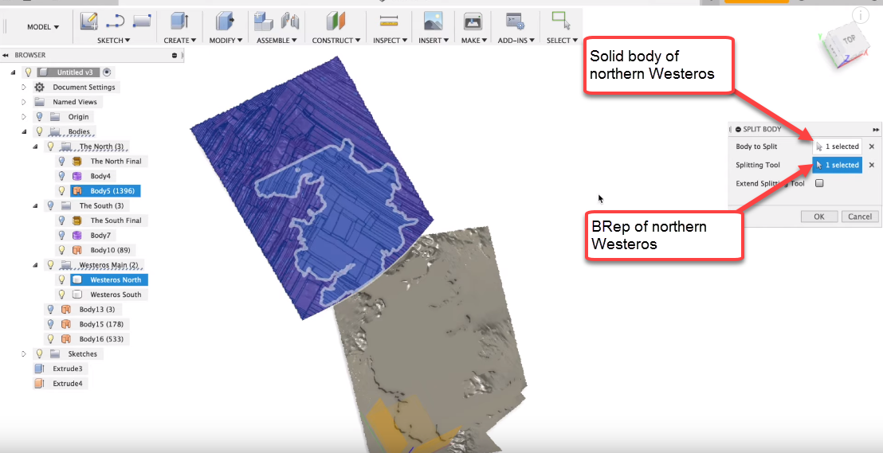Open the MODEL workspace dropdown
This screenshot has height=453, width=883.
click(43, 27)
